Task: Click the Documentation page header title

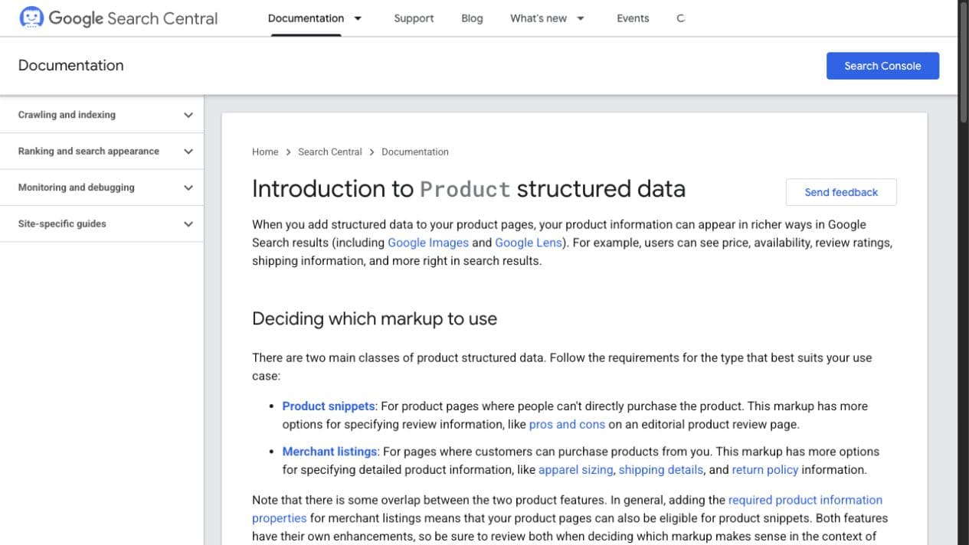Action: [x=70, y=66]
